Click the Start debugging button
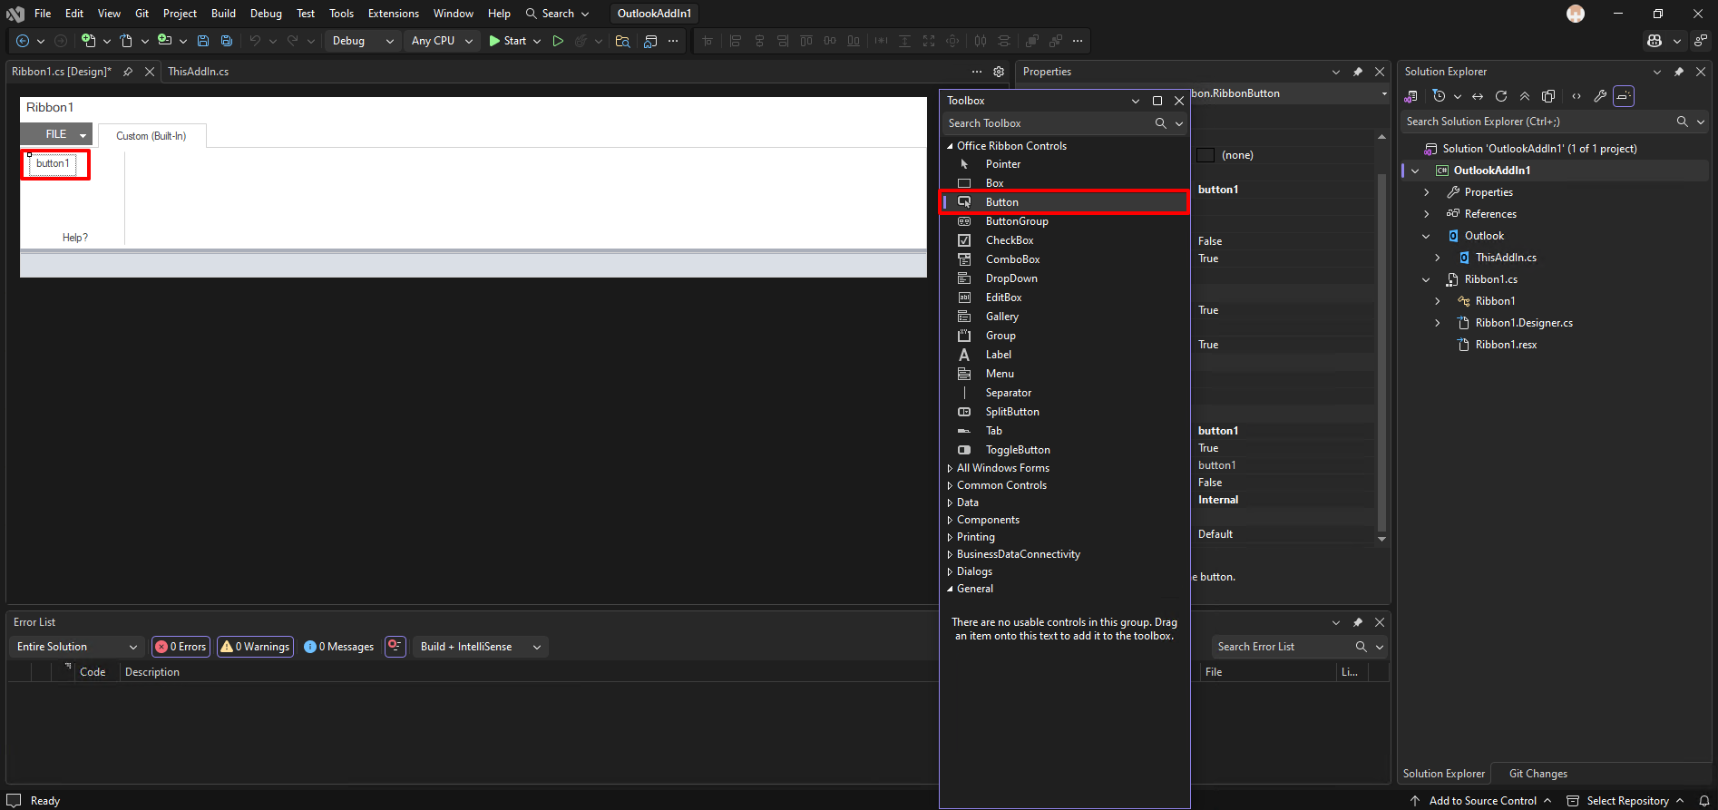1718x810 pixels. (x=507, y=41)
